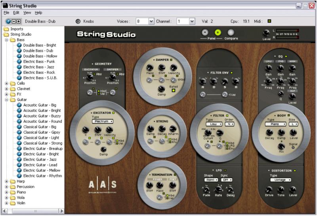Screen dimensions: 317x216
Task: Toggle the Body module enable LED
Action: (x=289, y=115)
